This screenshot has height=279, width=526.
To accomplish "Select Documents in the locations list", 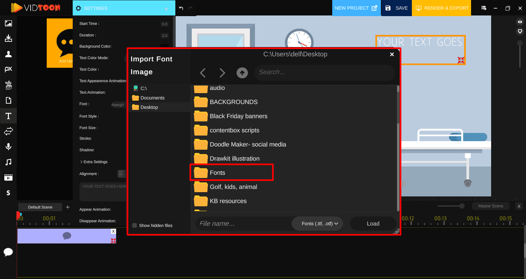I will [x=152, y=98].
